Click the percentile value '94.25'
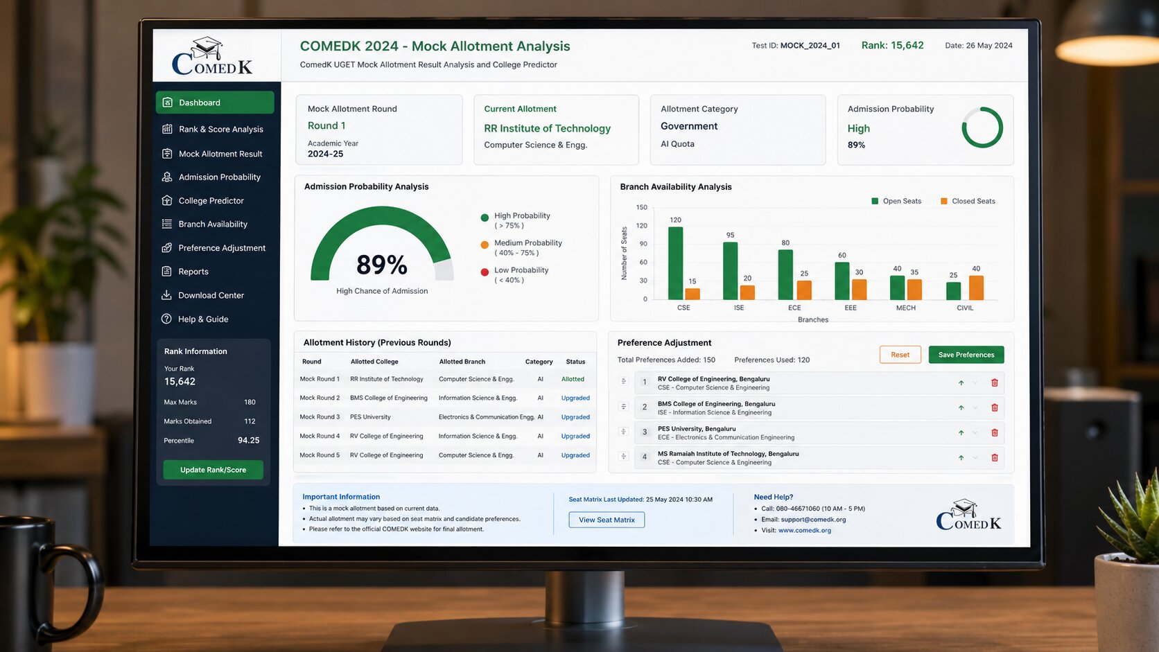 249,441
